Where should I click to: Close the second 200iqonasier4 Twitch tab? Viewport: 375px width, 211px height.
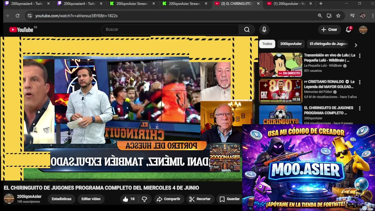click(101, 4)
